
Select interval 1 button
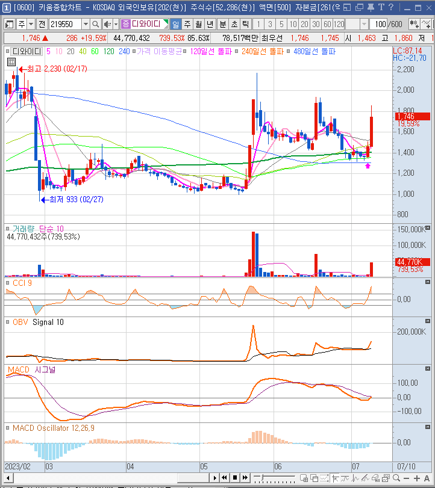(258, 24)
